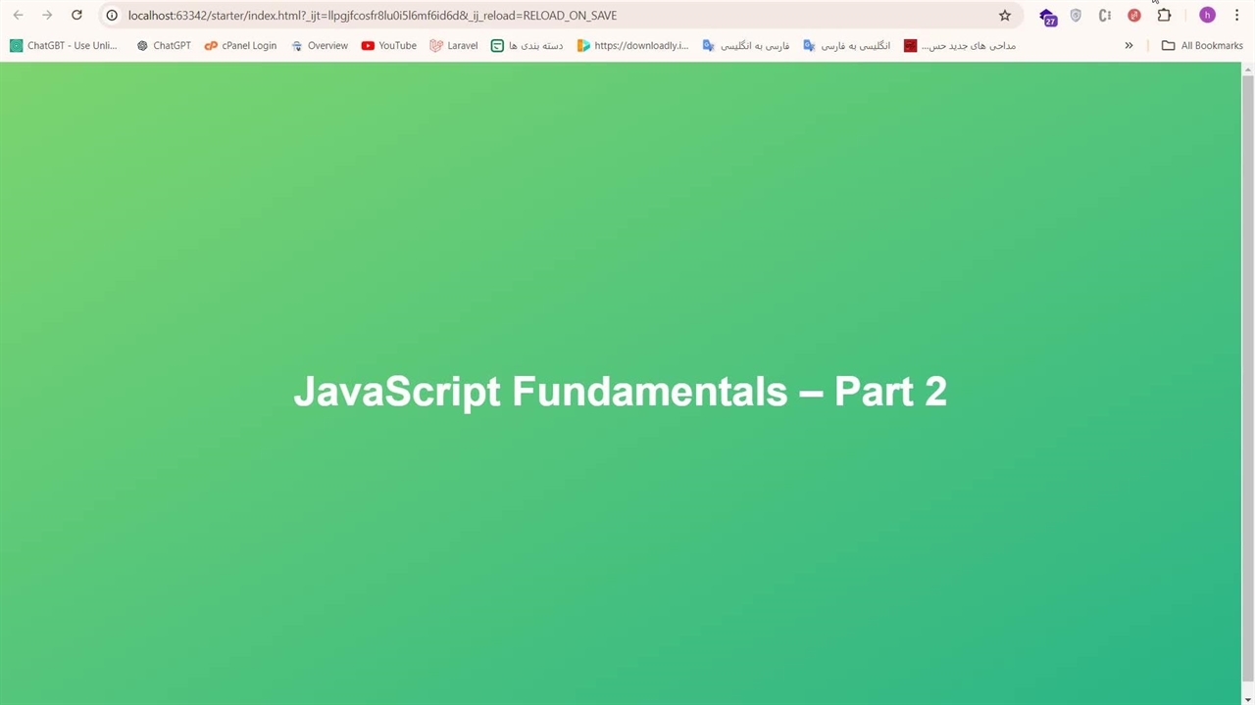Expand the hidden bookmarks overflow chevron
1255x705 pixels.
pos(1129,45)
